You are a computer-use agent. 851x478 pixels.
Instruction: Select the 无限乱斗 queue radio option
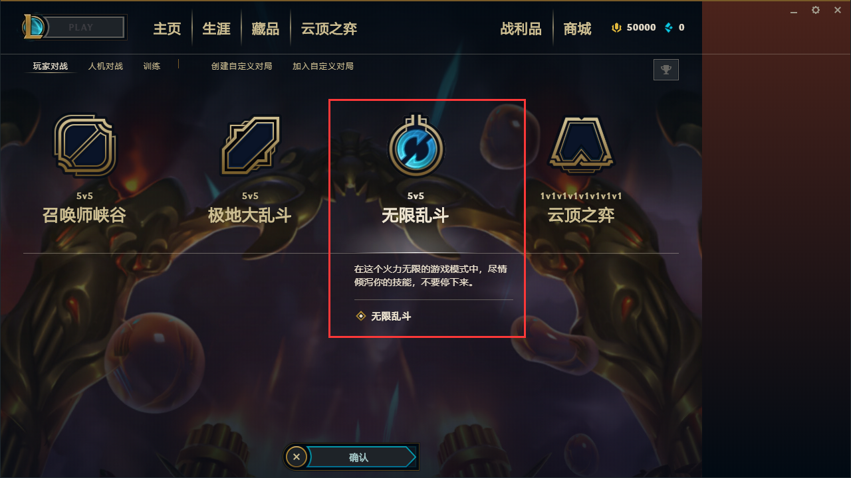(384, 317)
